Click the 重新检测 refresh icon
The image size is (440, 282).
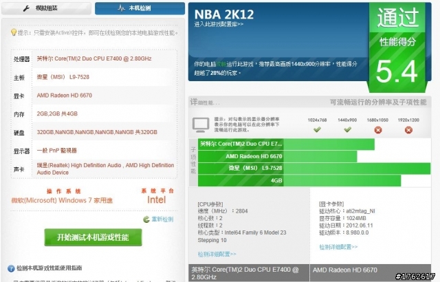[146, 219]
